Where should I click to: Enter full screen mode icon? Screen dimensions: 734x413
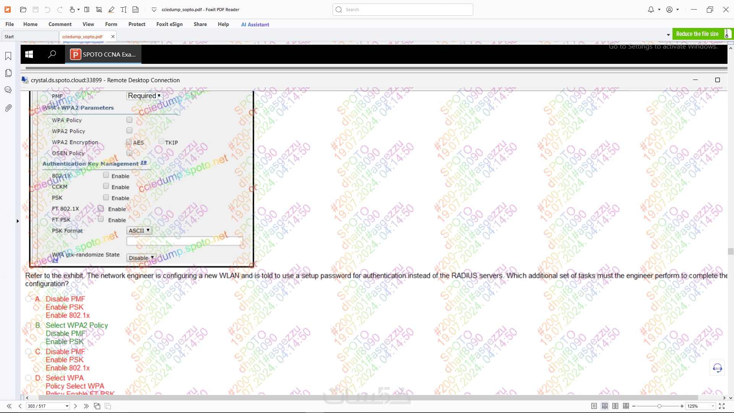click(722, 406)
